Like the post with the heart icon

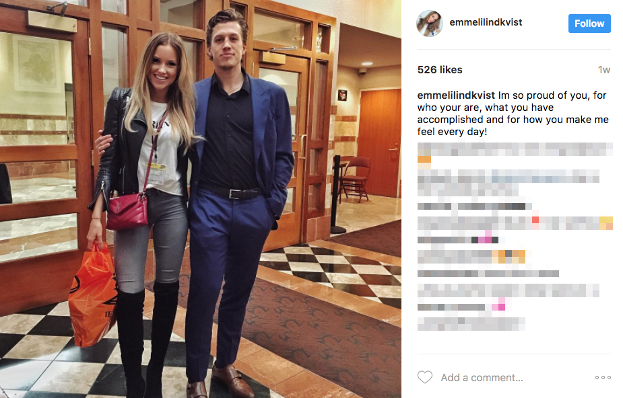[425, 377]
